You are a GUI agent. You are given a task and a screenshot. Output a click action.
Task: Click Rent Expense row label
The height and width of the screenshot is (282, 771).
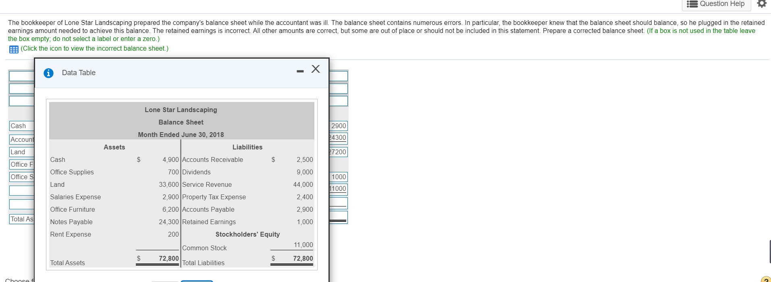click(71, 234)
